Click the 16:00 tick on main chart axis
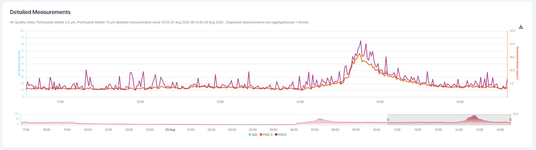The width and height of the screenshot is (536, 150). coord(460,102)
